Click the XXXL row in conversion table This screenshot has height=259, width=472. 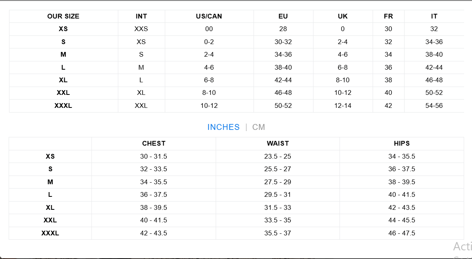(x=63, y=105)
